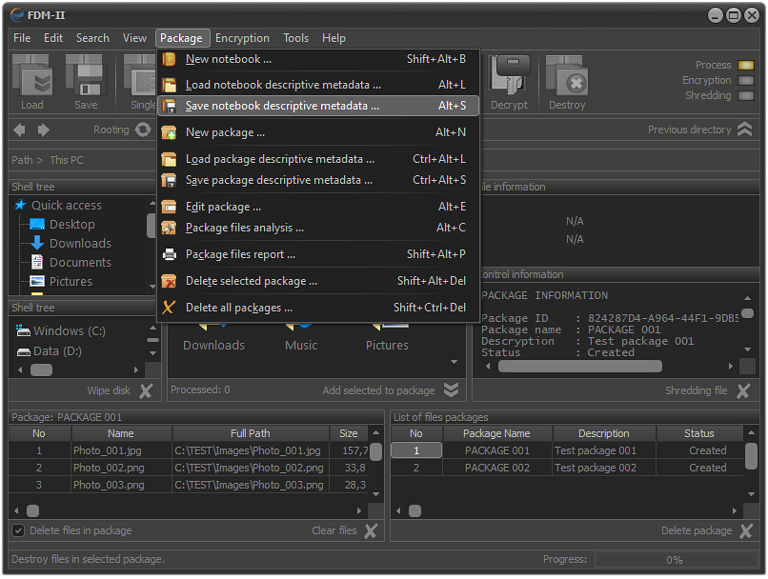Click the printer icon for Package files report
Viewport: 768px width, 579px height.
169,254
